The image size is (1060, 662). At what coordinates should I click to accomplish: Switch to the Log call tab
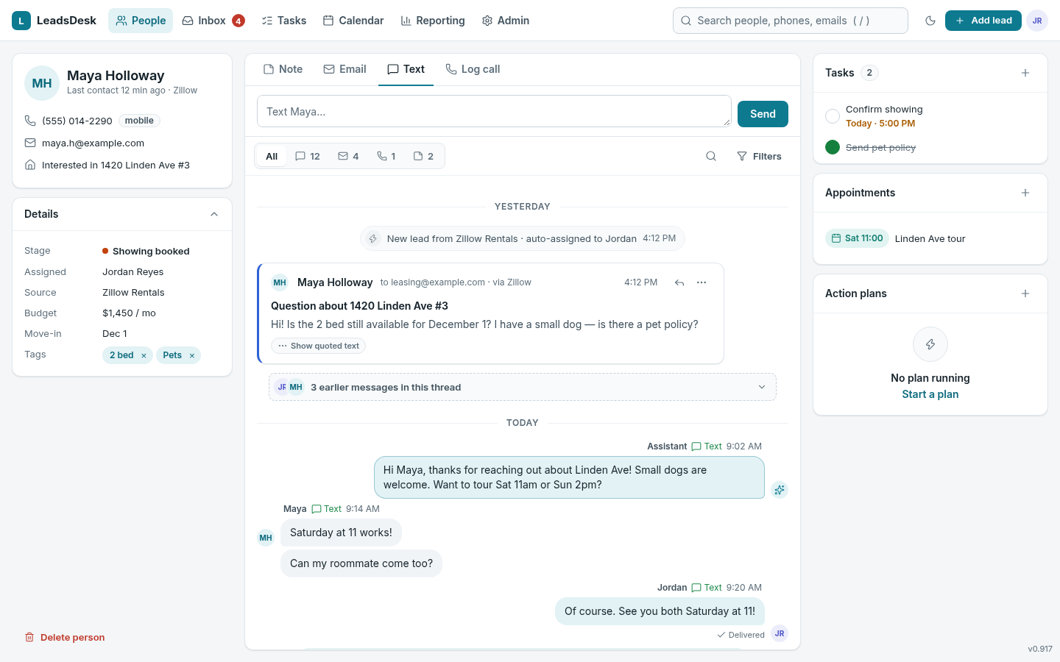(473, 69)
